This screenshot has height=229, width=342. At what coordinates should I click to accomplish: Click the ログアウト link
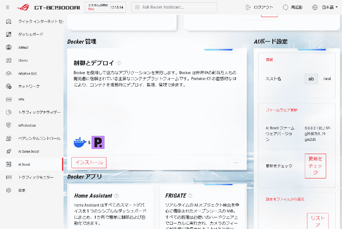263,7
